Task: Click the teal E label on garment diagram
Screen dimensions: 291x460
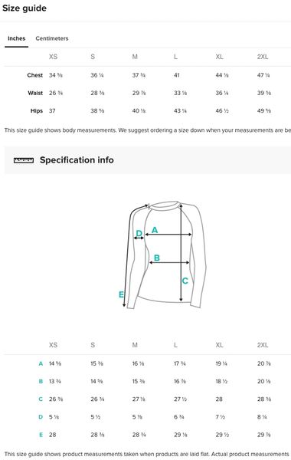Action: [121, 294]
